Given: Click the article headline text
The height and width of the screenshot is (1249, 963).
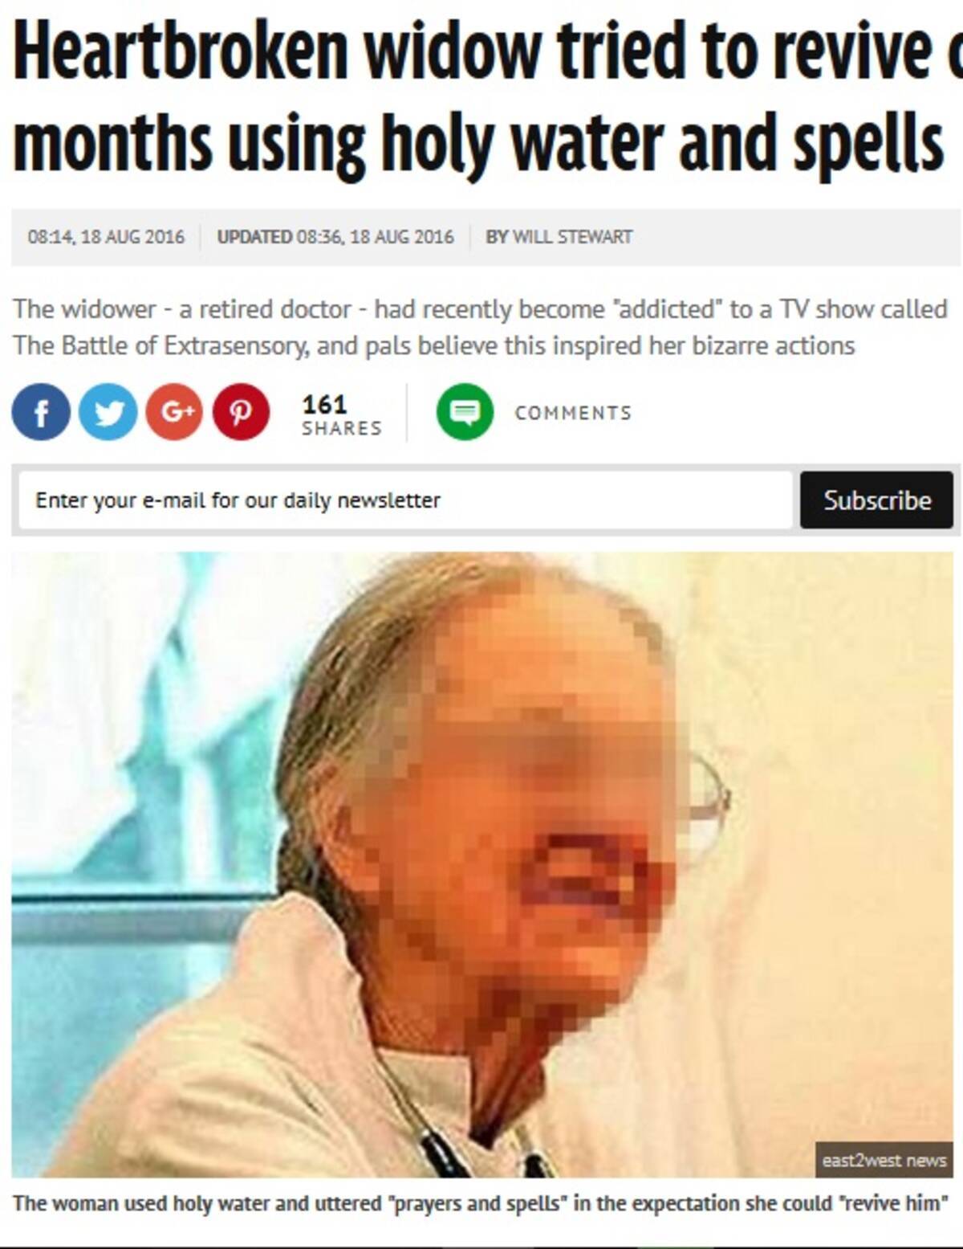Looking at the screenshot, I should (x=487, y=96).
